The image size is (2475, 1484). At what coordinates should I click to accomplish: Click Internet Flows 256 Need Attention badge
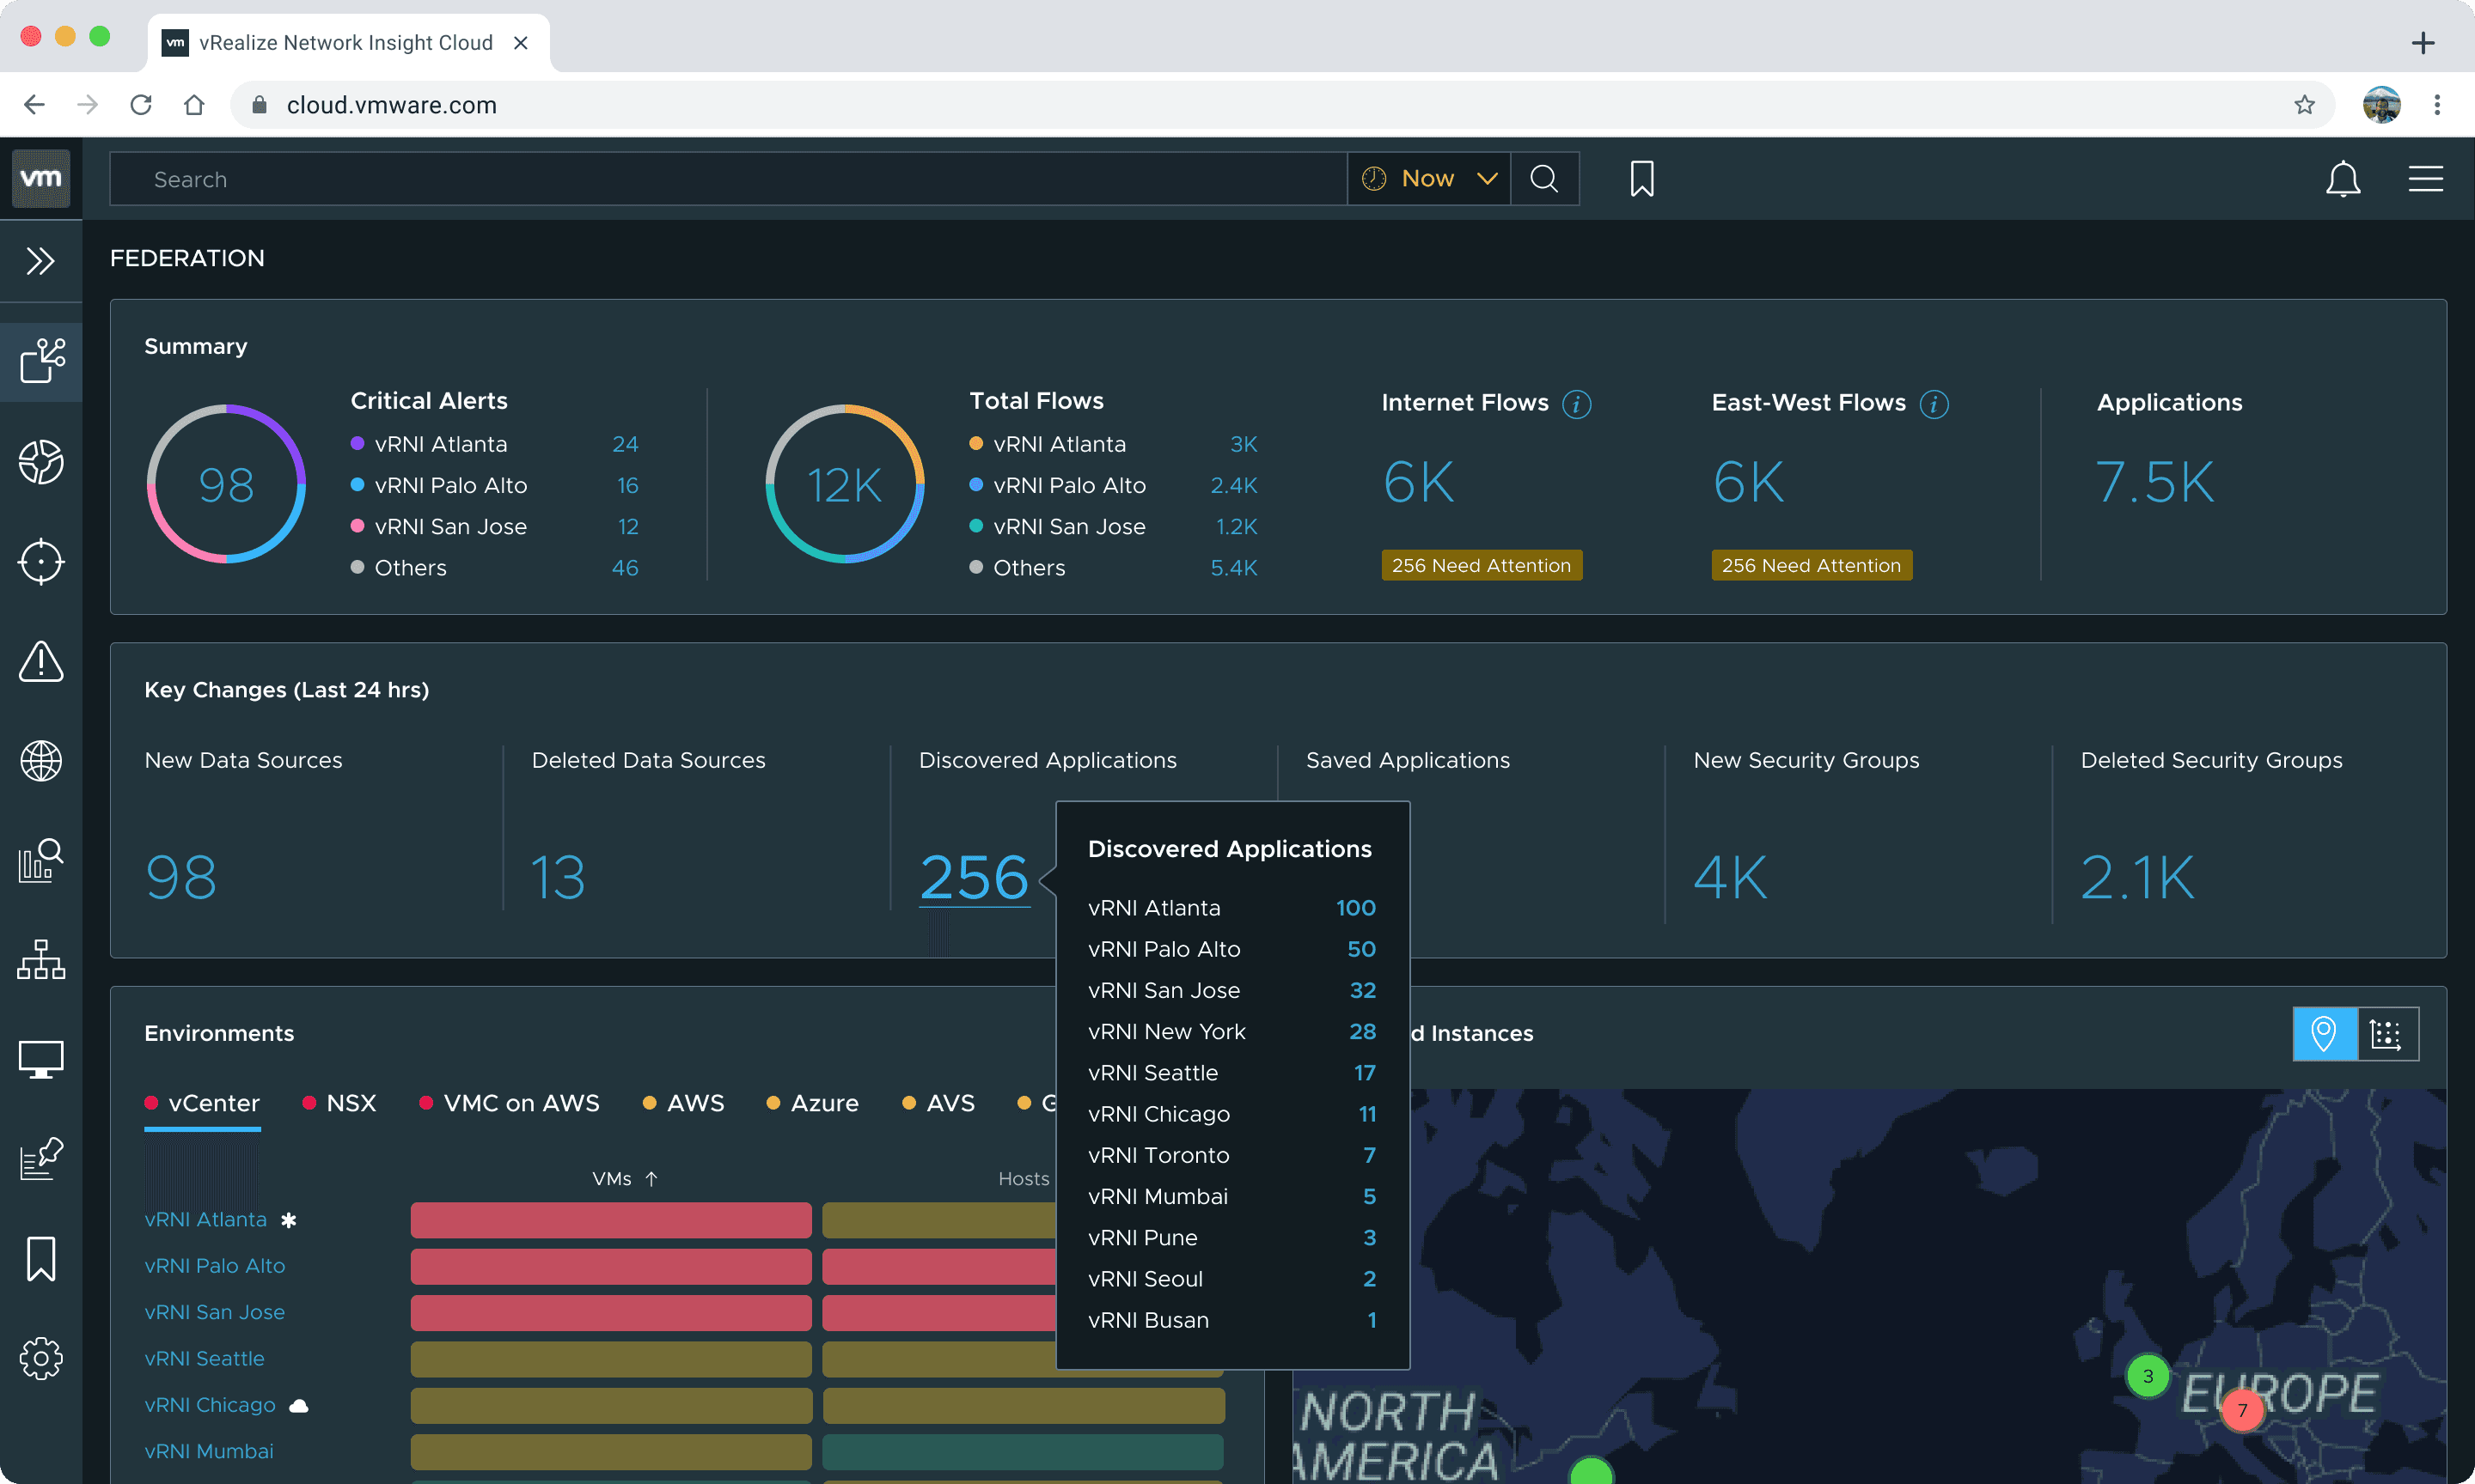pyautogui.click(x=1482, y=565)
